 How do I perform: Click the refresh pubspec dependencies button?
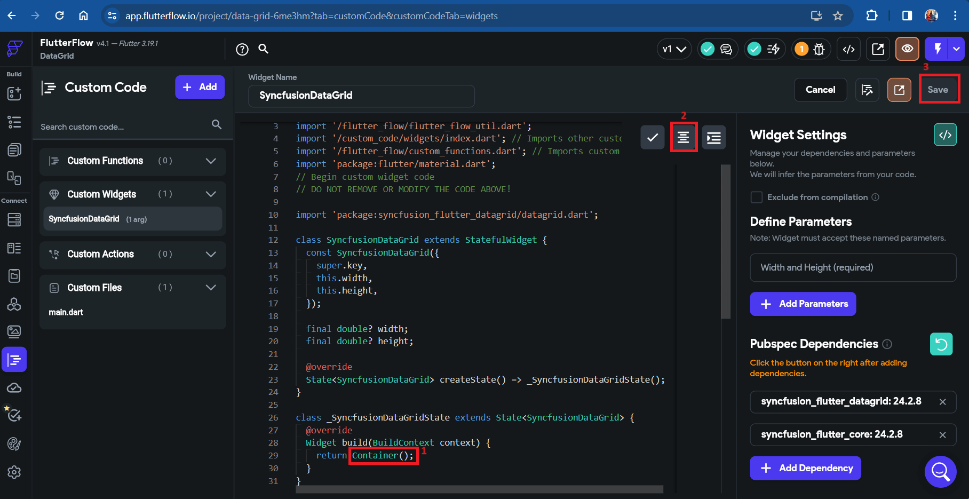click(941, 344)
